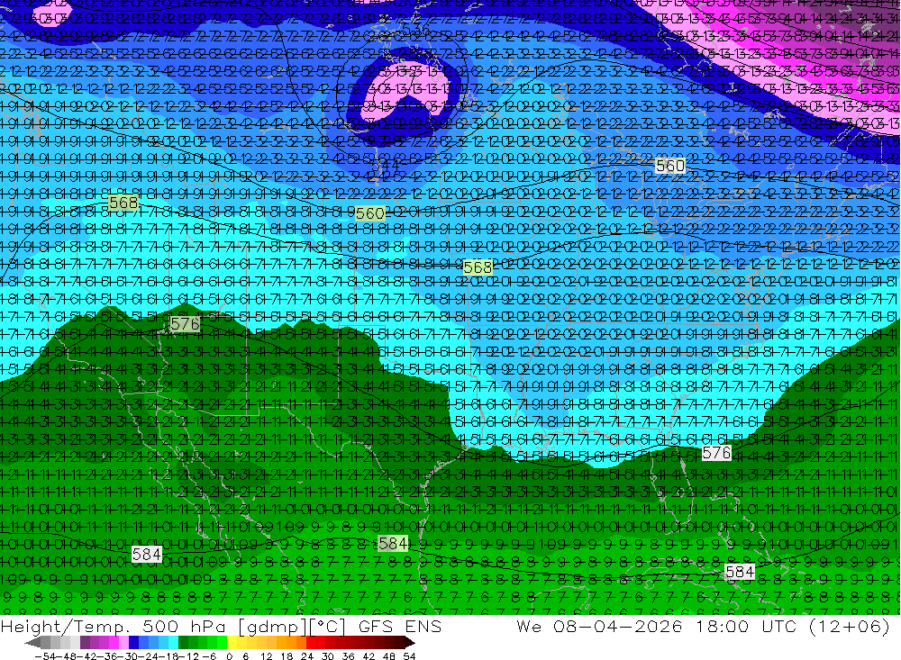Click the magenta swatch in the legend
The width and height of the screenshot is (901, 660).
point(114,642)
